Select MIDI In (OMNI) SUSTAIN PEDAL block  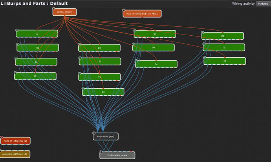click(142, 14)
